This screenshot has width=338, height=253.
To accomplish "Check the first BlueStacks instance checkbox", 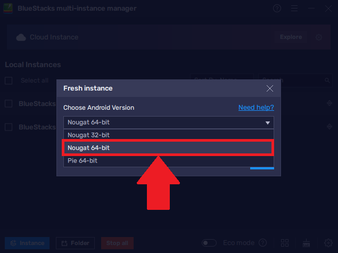I will click(9, 104).
